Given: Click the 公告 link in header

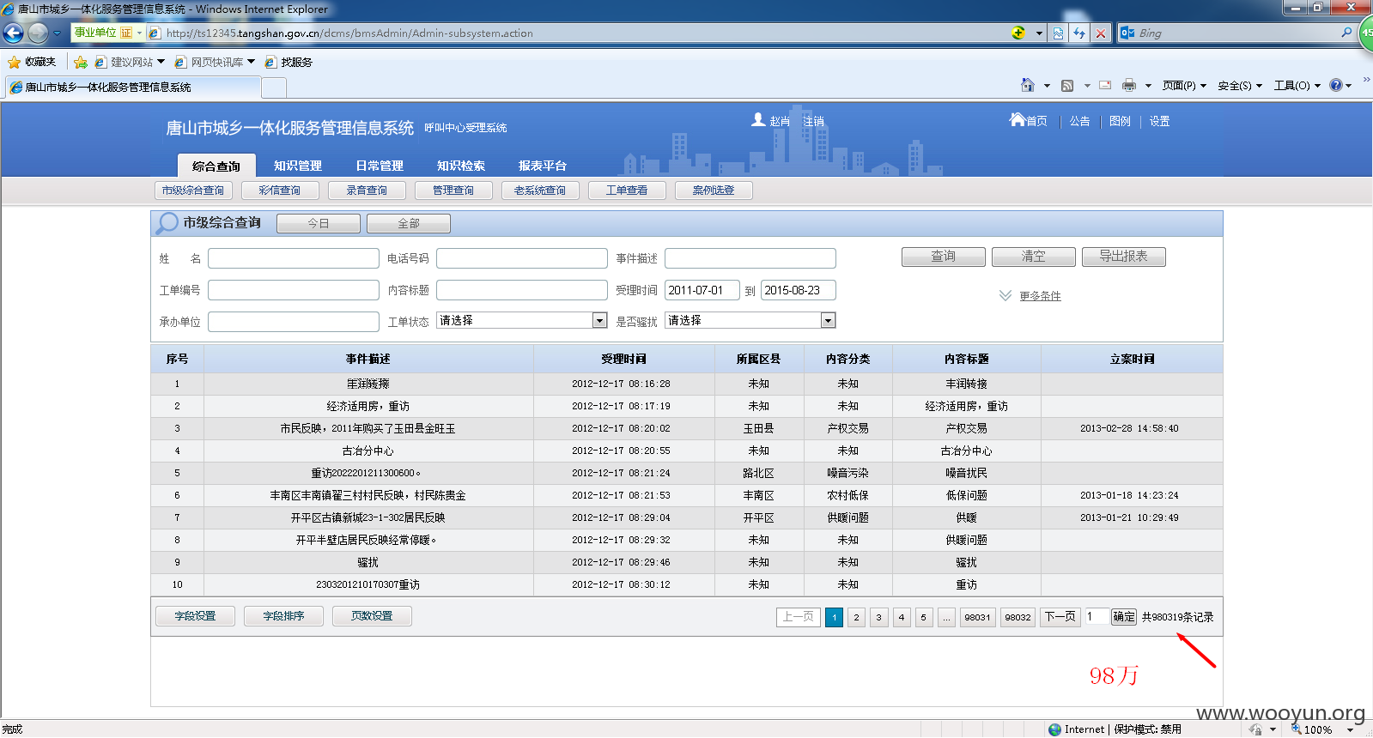Looking at the screenshot, I should coord(1080,121).
